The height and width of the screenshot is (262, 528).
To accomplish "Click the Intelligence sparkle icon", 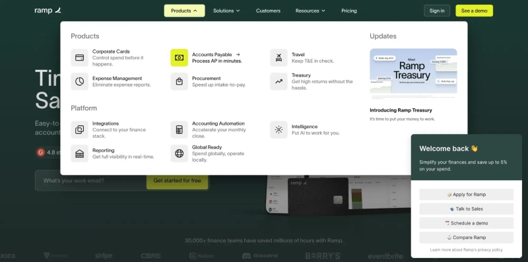I will [279, 129].
